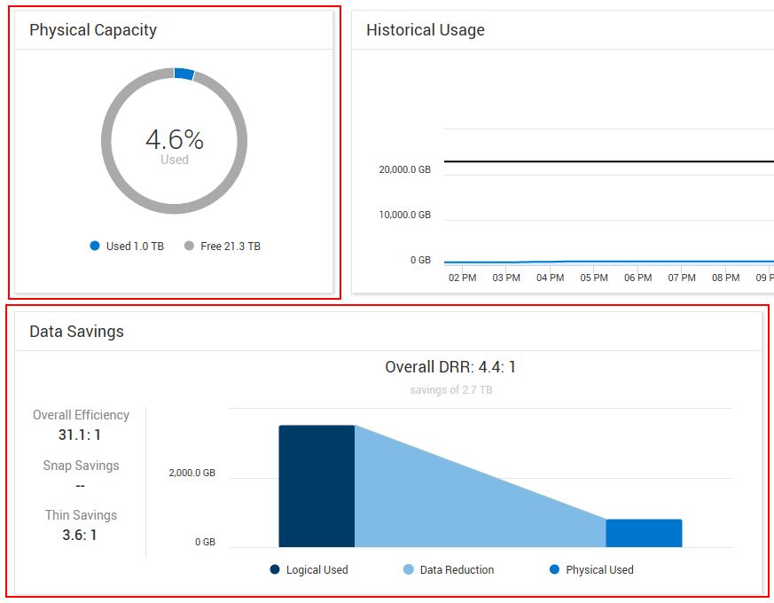Click the Physical Capacity card title
Image resolution: width=774 pixels, height=603 pixels.
(93, 30)
